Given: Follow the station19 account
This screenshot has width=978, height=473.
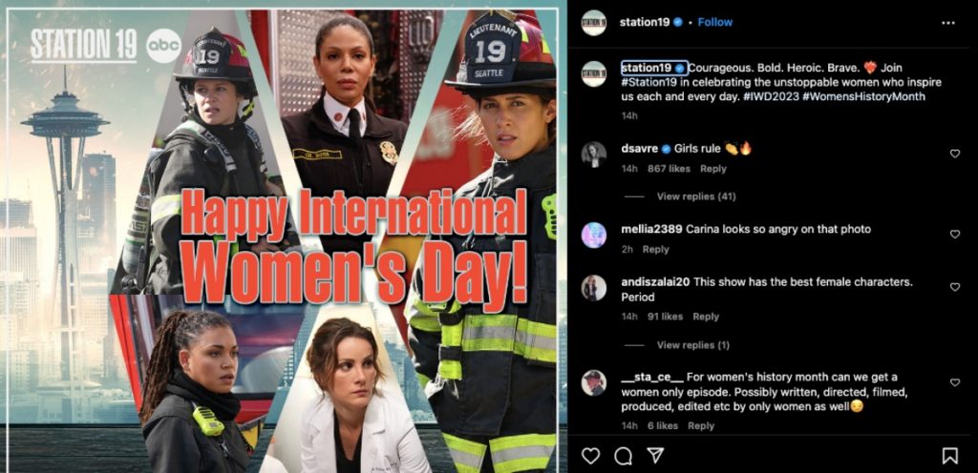Looking at the screenshot, I should [x=714, y=22].
